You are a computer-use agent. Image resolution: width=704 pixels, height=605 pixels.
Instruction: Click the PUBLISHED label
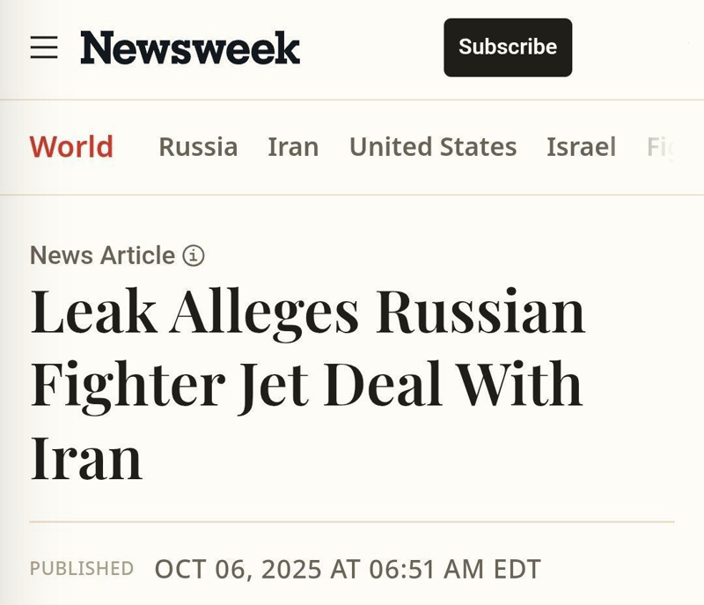pos(82,569)
